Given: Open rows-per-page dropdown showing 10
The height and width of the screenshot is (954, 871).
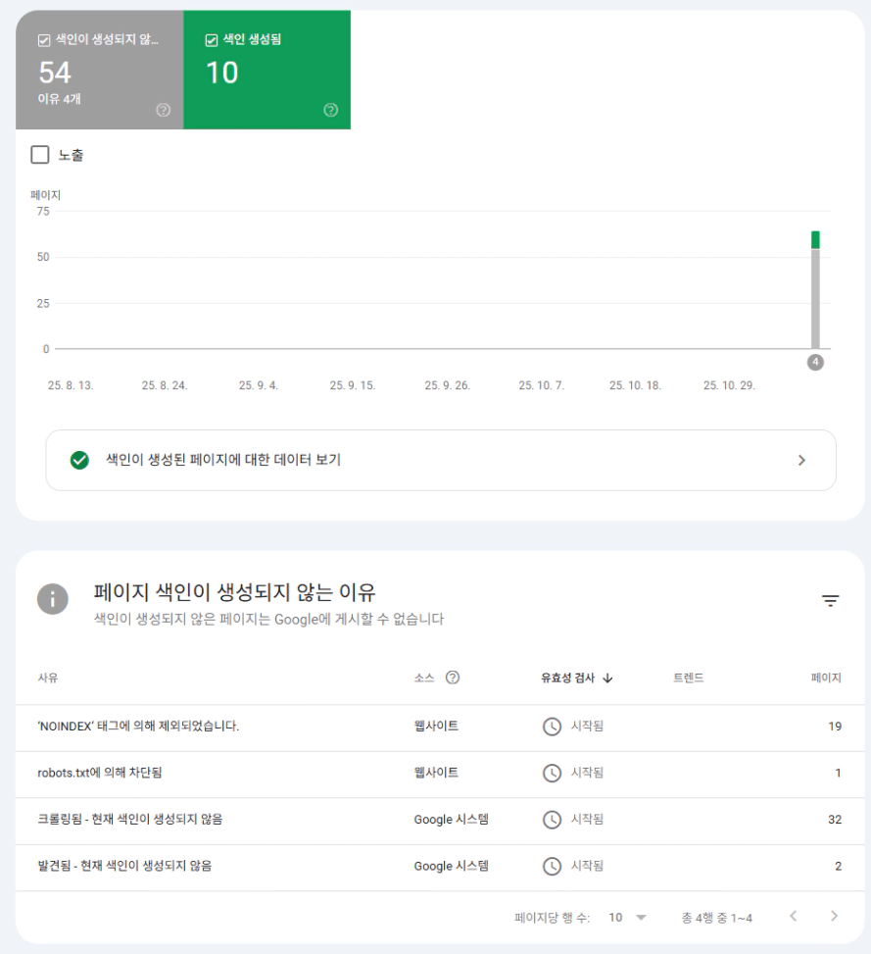Looking at the screenshot, I should 627,918.
